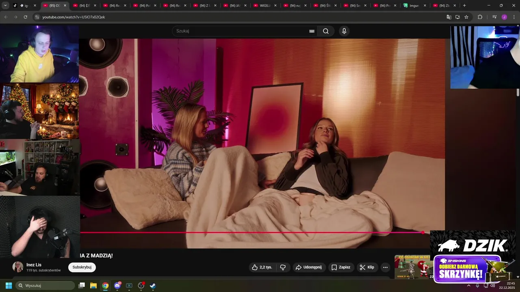Switch to the Imgur tab

point(414,6)
